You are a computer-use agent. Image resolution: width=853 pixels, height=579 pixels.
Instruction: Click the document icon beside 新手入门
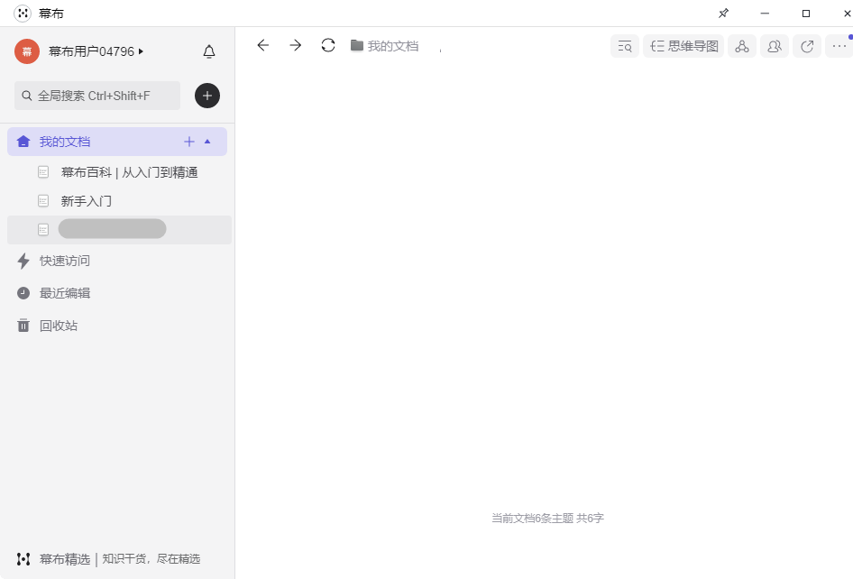(x=43, y=201)
